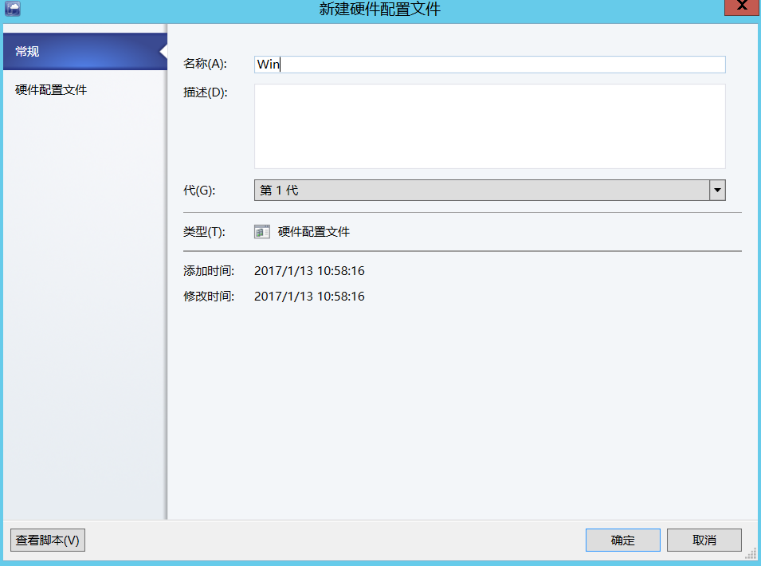Click the 类型 value text 硬件配置文件
Image resolution: width=761 pixels, height=566 pixels.
313,232
